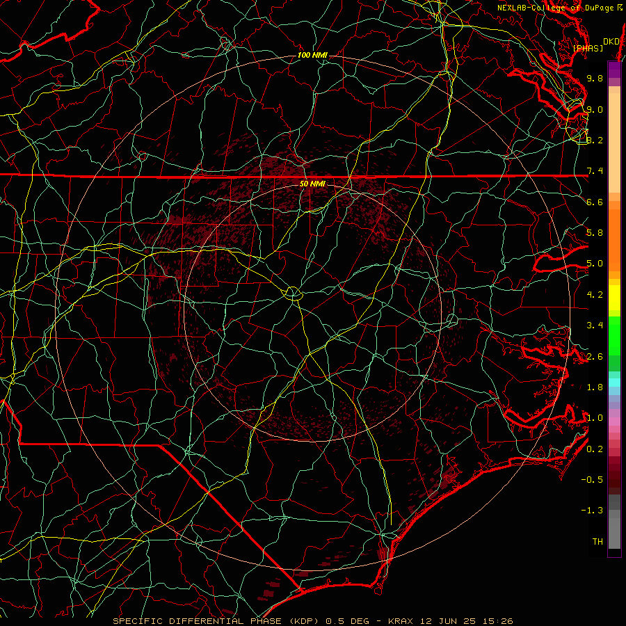Click the 0.5 DEG elevation text
Viewport: 626px width, 626px height.
click(x=347, y=621)
